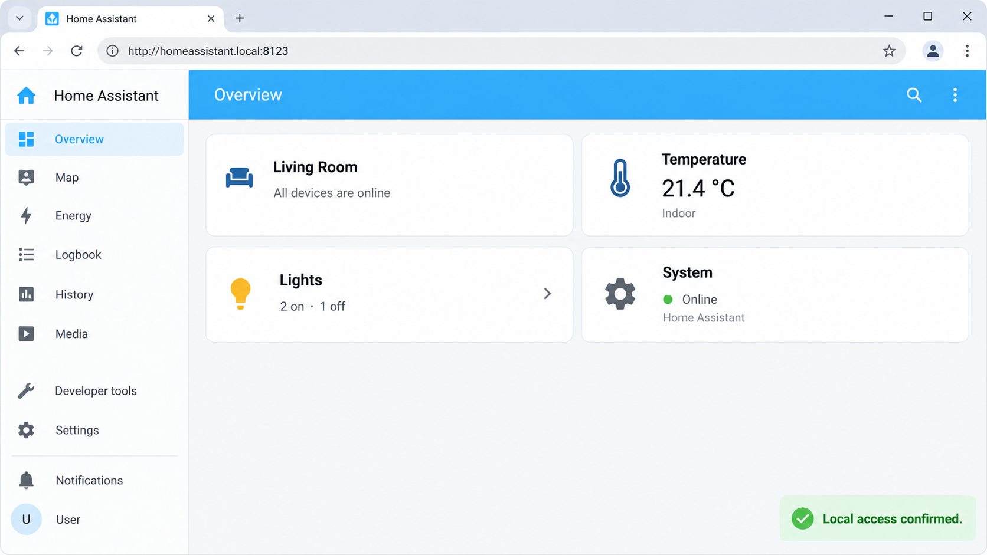Click the Media play icon
This screenshot has height=555, width=987.
point(26,334)
